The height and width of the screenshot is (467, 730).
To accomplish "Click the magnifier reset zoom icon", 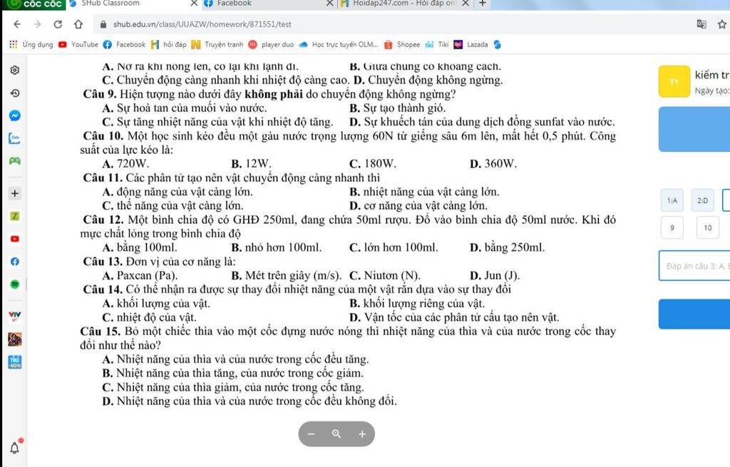I will (x=336, y=434).
